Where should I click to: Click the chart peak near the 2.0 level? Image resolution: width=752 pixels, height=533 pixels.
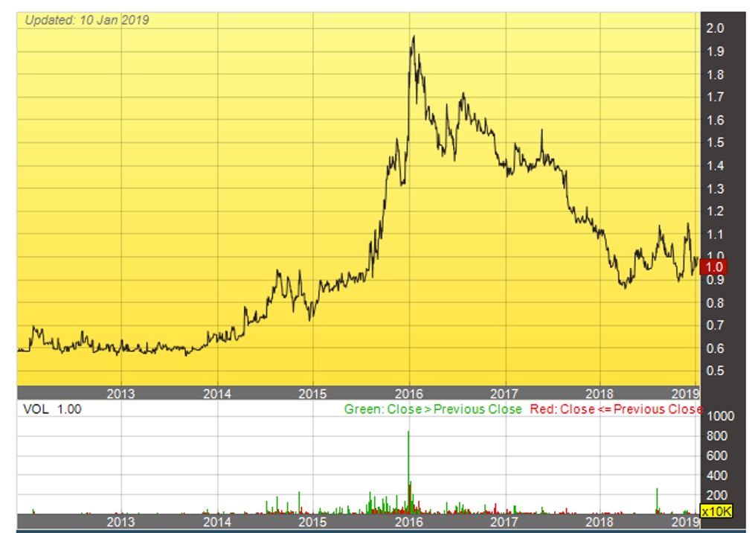click(x=414, y=36)
